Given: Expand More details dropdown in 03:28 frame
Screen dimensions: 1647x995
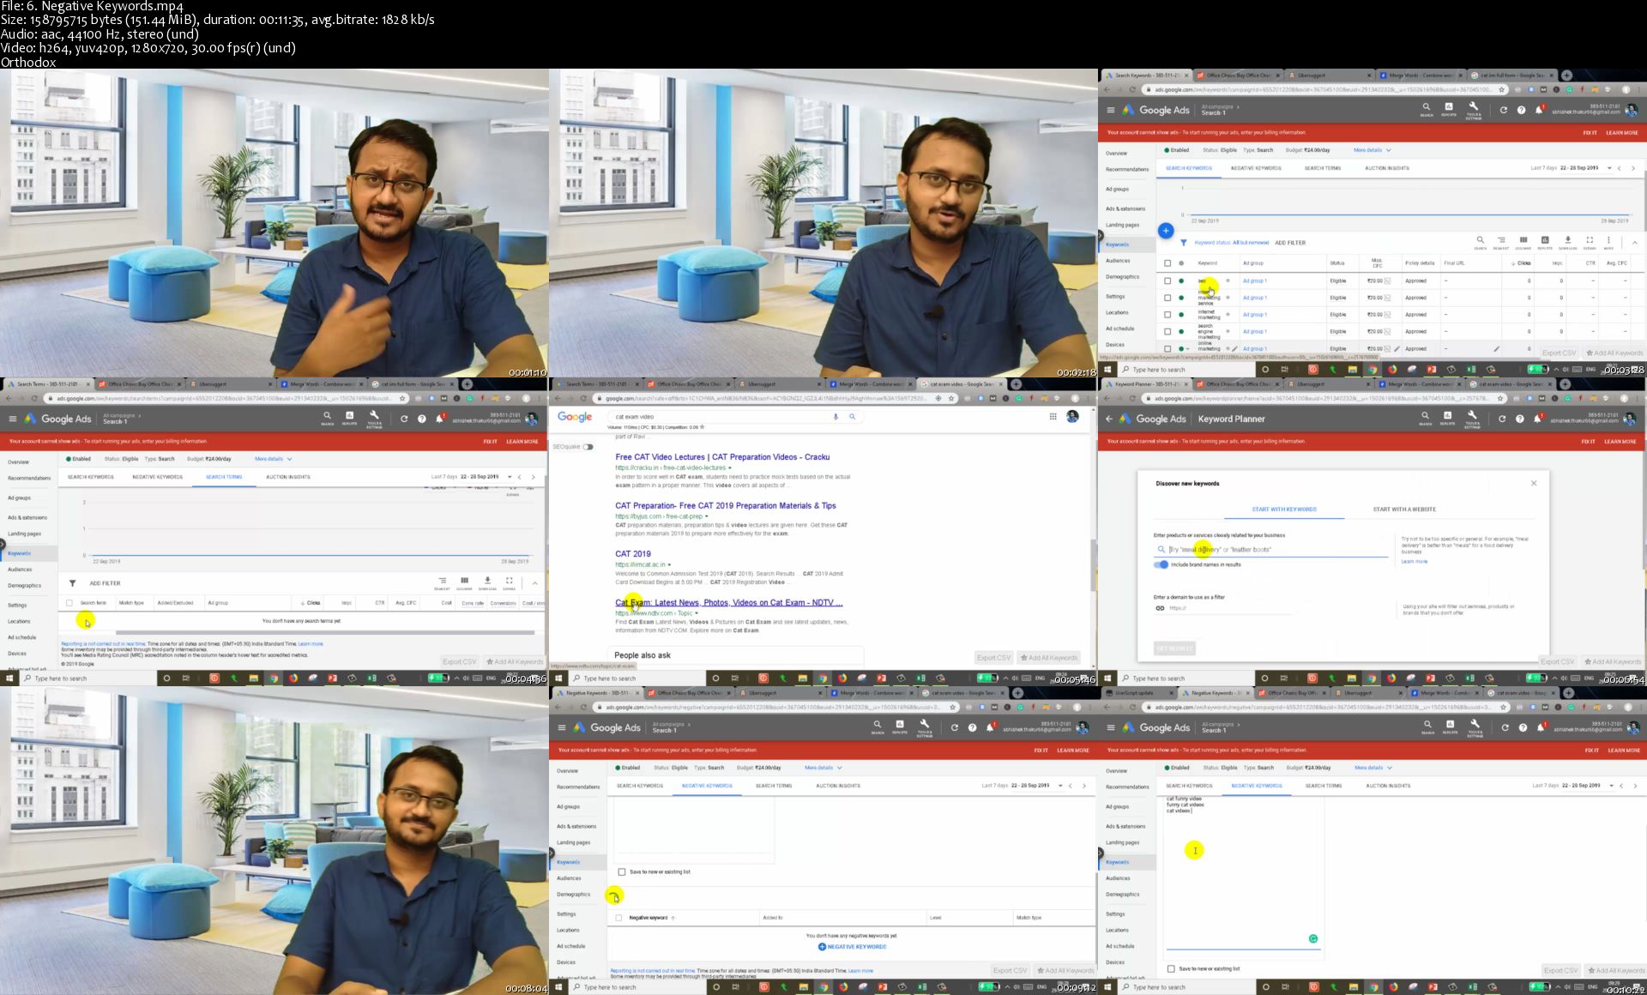Looking at the screenshot, I should click(1372, 150).
